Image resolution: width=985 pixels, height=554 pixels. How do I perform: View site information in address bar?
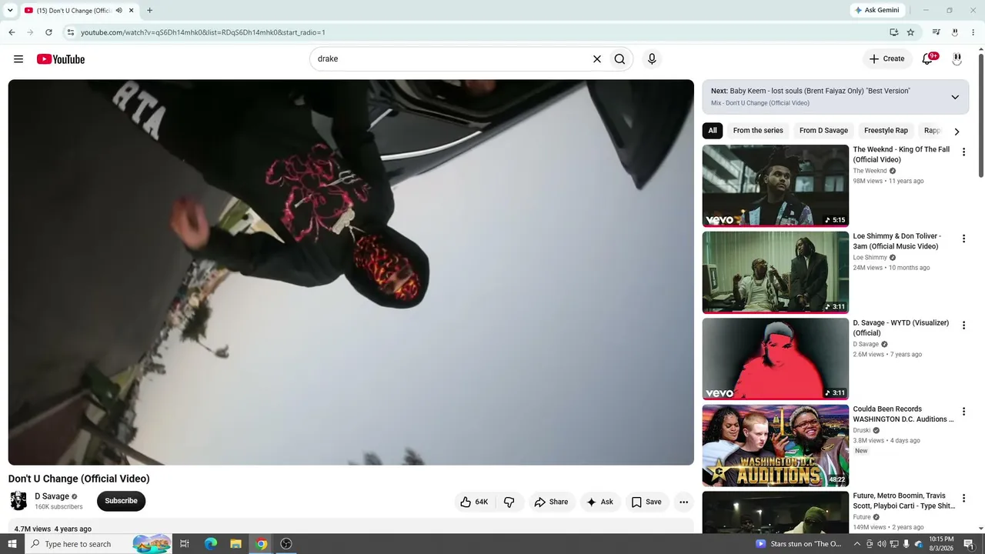click(70, 32)
